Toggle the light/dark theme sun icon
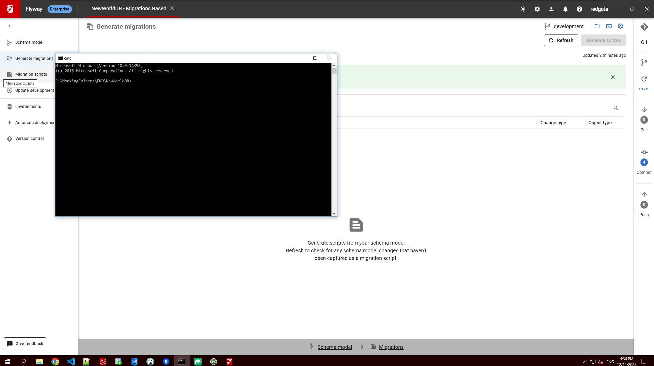Image resolution: width=654 pixels, height=366 pixels. [523, 9]
